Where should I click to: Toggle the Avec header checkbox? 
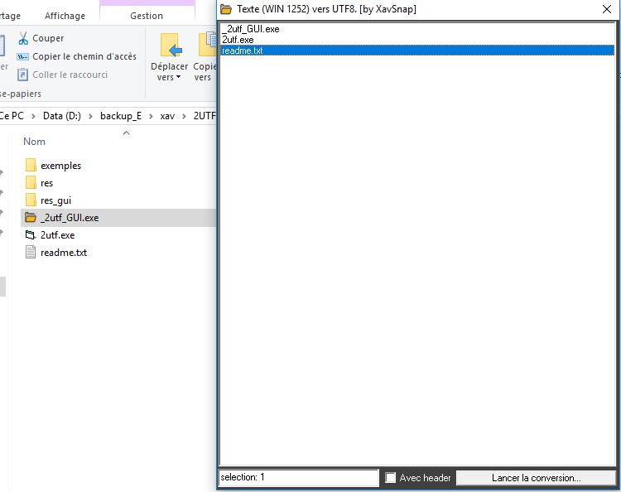pos(391,478)
